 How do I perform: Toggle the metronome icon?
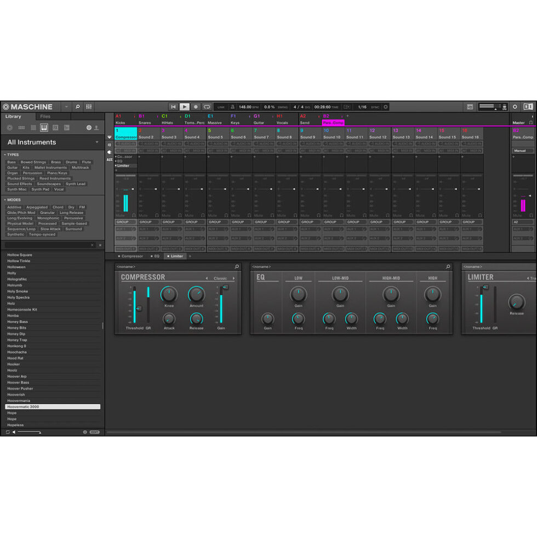[232, 107]
